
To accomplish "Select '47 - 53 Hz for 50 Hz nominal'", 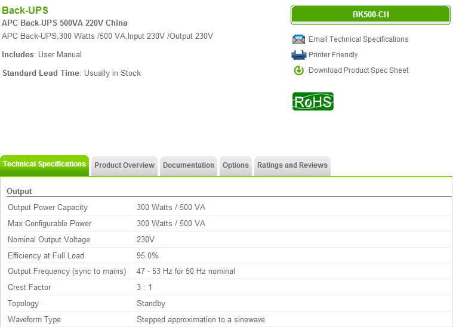I will pos(186,272).
